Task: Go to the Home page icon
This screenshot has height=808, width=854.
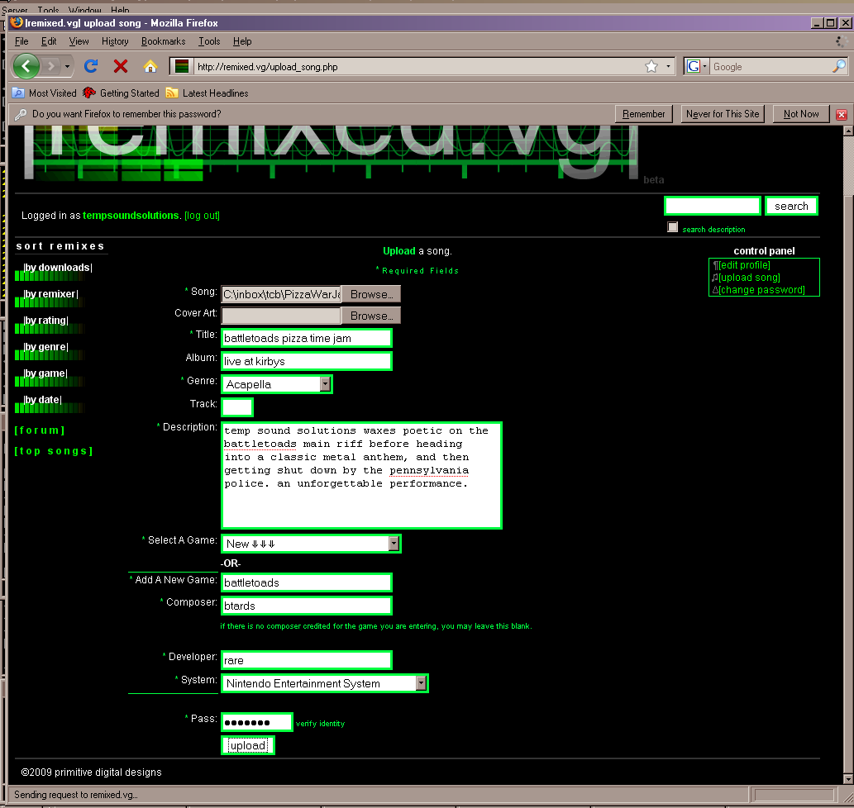Action: pyautogui.click(x=150, y=66)
